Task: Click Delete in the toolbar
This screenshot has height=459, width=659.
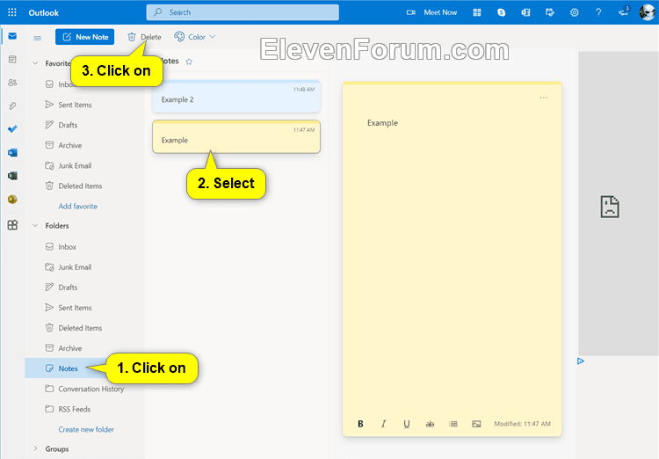Action: [144, 37]
